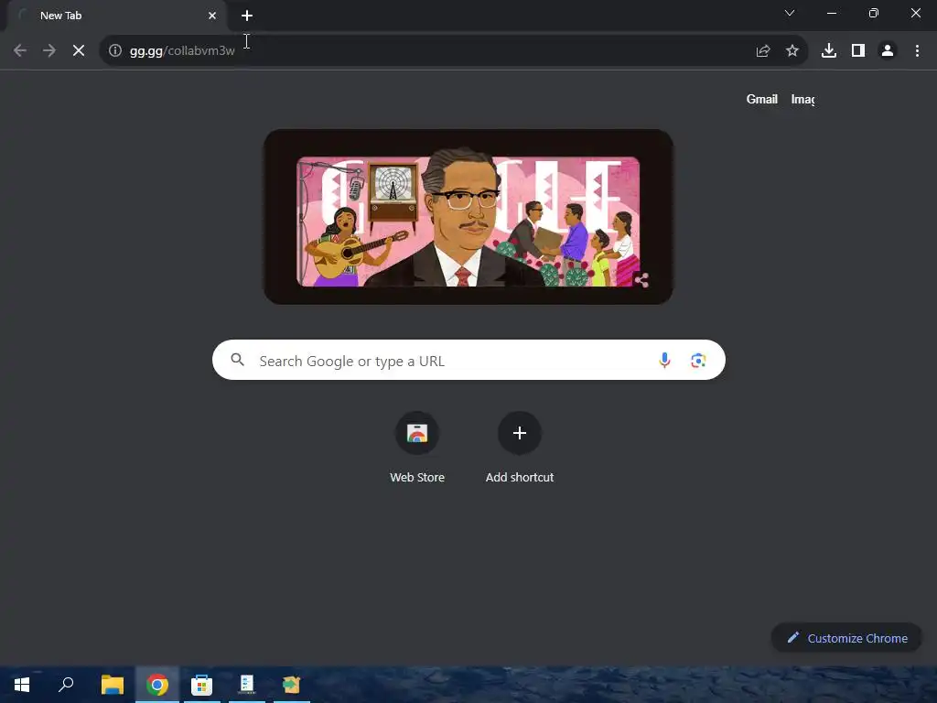Go back using the back arrow
This screenshot has height=703, width=937.
coord(20,51)
